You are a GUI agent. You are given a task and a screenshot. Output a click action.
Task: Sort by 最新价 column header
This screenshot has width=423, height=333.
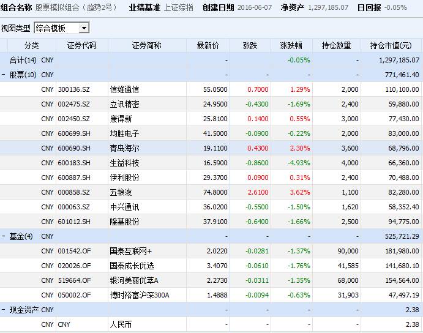(208, 45)
